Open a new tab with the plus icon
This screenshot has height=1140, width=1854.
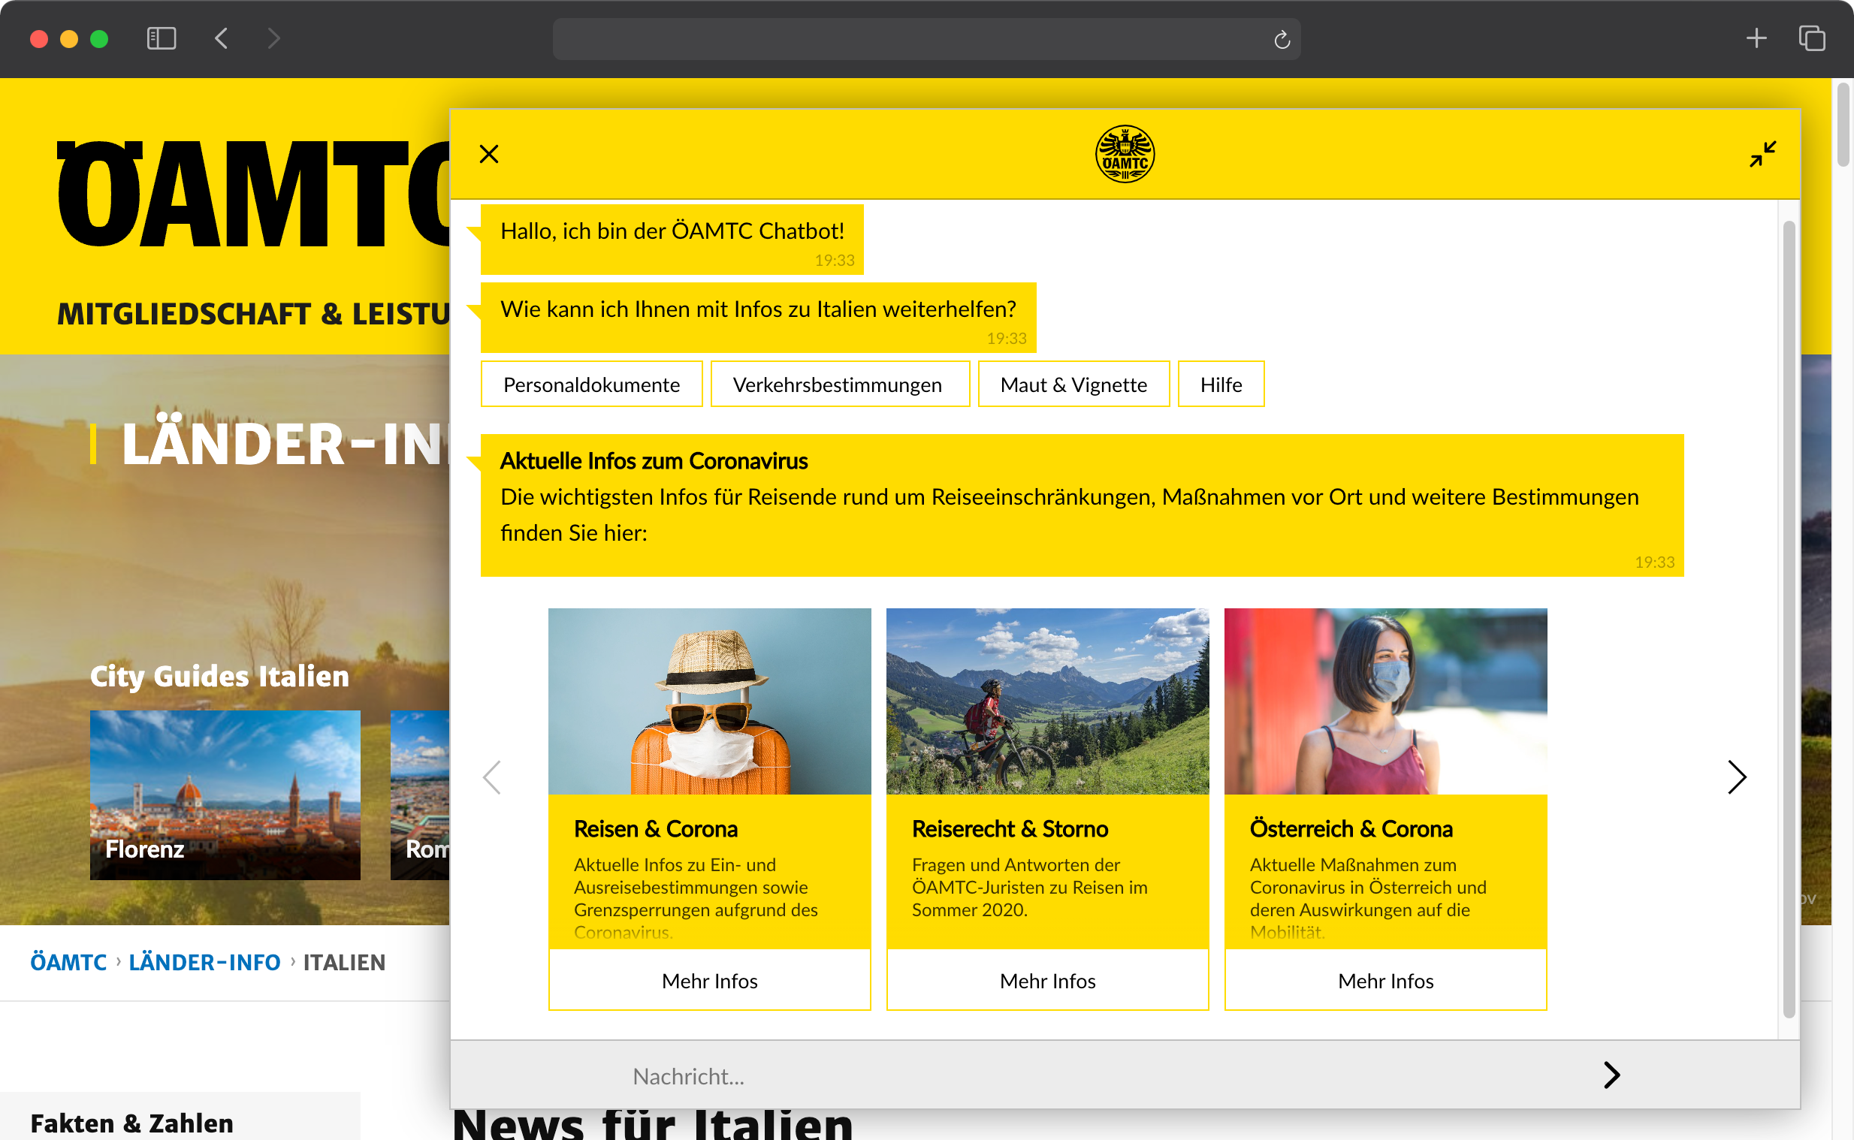[1756, 38]
